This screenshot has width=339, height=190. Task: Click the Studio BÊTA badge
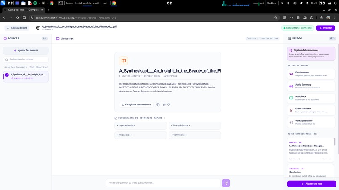[x=332, y=39]
